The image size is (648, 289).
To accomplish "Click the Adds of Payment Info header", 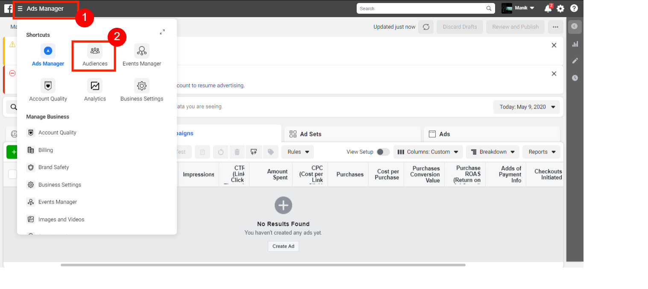I will [506, 174].
